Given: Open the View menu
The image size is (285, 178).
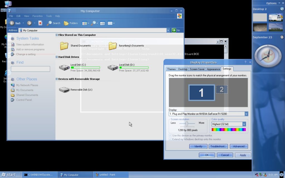Looking at the screenshot, I should tap(26, 16).
